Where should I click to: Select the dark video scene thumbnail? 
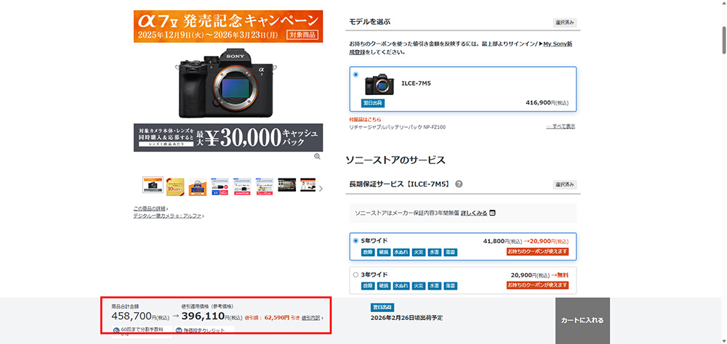point(287,185)
